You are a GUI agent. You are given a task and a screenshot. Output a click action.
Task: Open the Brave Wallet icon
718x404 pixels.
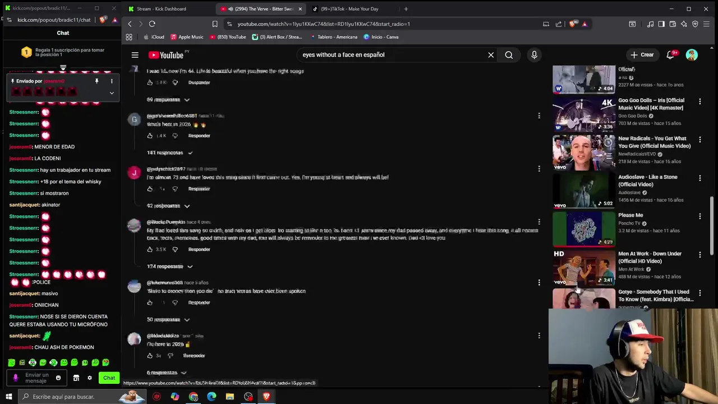coord(673,24)
